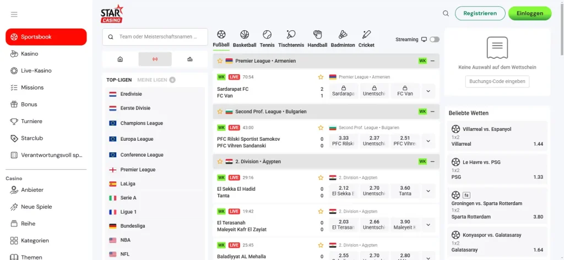
Task: Collapse the 2. Division Ägypten section
Action: pyautogui.click(x=432, y=162)
